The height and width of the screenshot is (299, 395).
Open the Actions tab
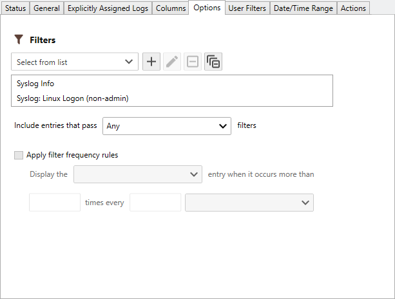click(x=353, y=8)
